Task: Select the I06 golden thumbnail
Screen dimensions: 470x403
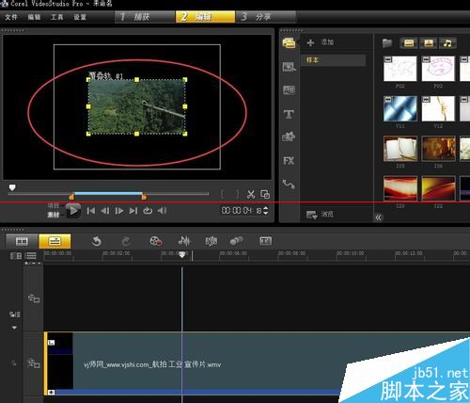Action: tap(438, 149)
